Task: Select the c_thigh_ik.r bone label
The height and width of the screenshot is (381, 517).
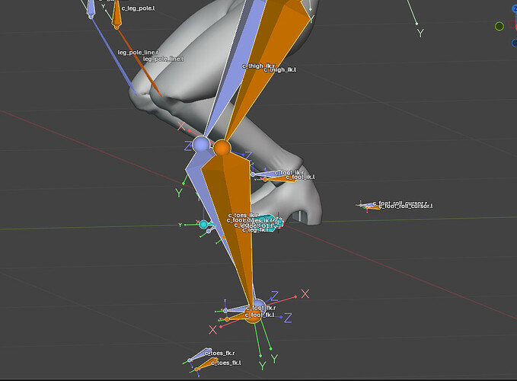Action: tap(258, 66)
